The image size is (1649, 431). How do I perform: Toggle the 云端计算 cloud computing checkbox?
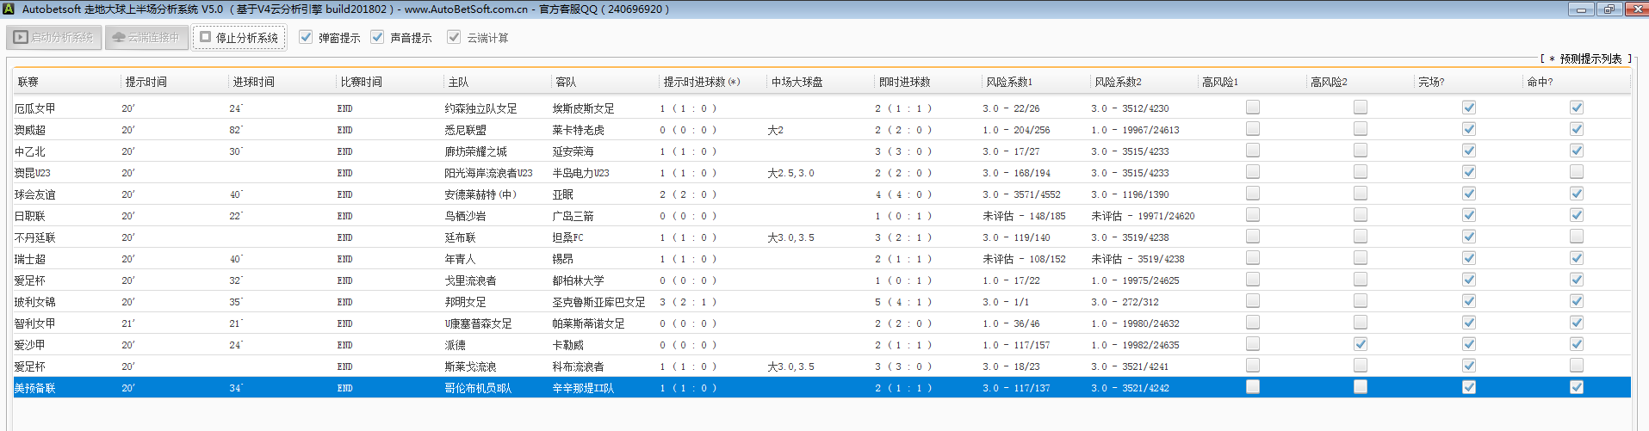[x=454, y=37]
